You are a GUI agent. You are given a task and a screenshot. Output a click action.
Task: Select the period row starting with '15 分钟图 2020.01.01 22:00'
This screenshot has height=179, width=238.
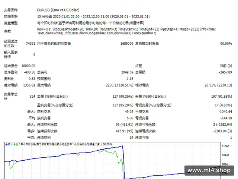click(93, 16)
